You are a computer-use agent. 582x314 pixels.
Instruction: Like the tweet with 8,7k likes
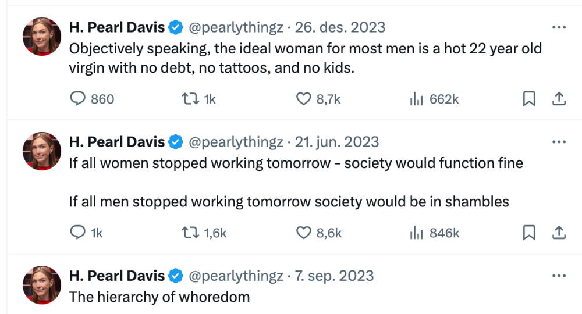tap(318, 99)
